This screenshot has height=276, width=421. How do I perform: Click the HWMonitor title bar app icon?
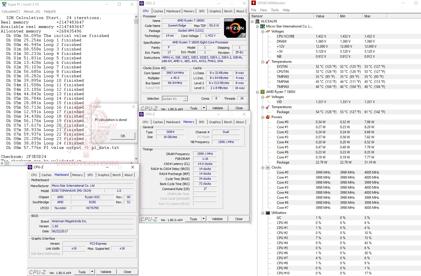coord(254,3)
